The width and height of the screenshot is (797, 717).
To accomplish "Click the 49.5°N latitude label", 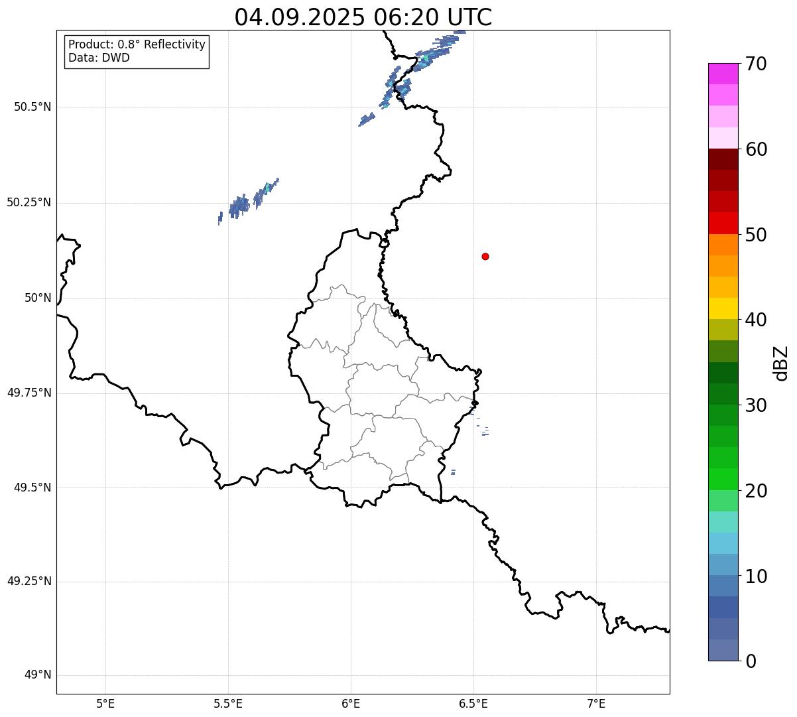I will (32, 488).
